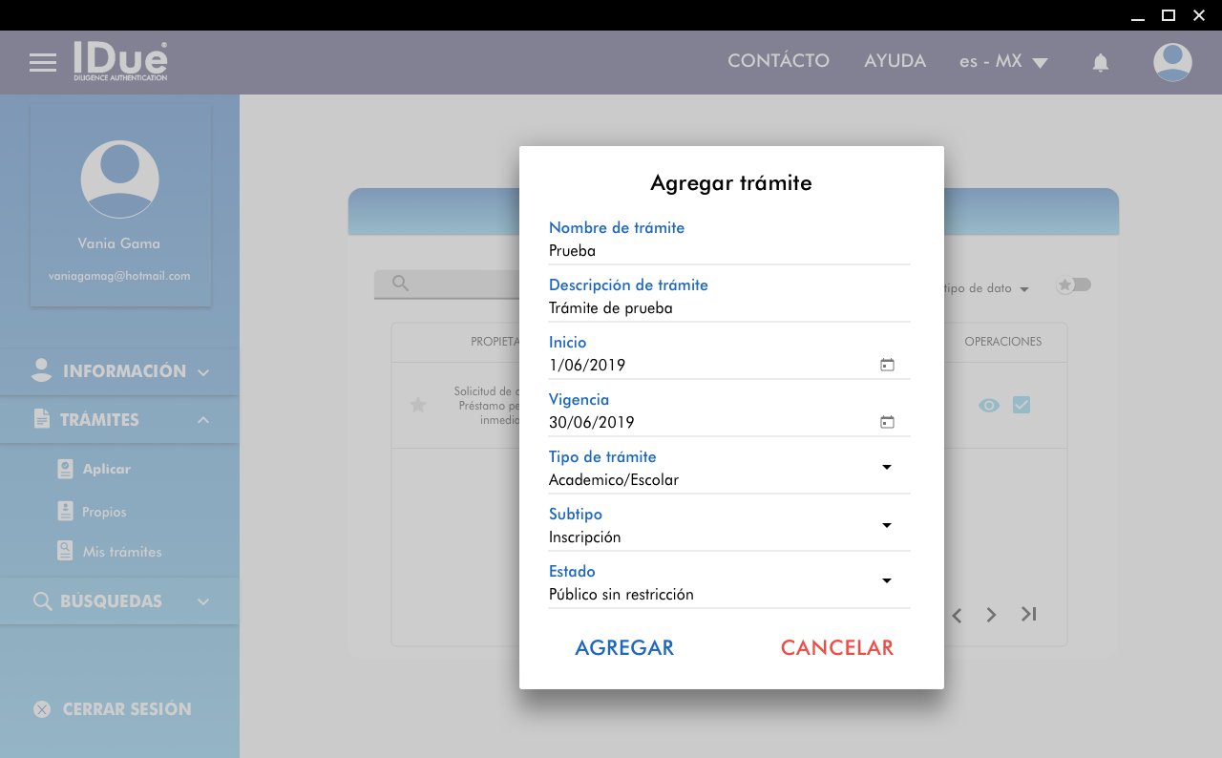This screenshot has height=758, width=1222.
Task: Toggle the star favorites switch
Action: 1073,285
